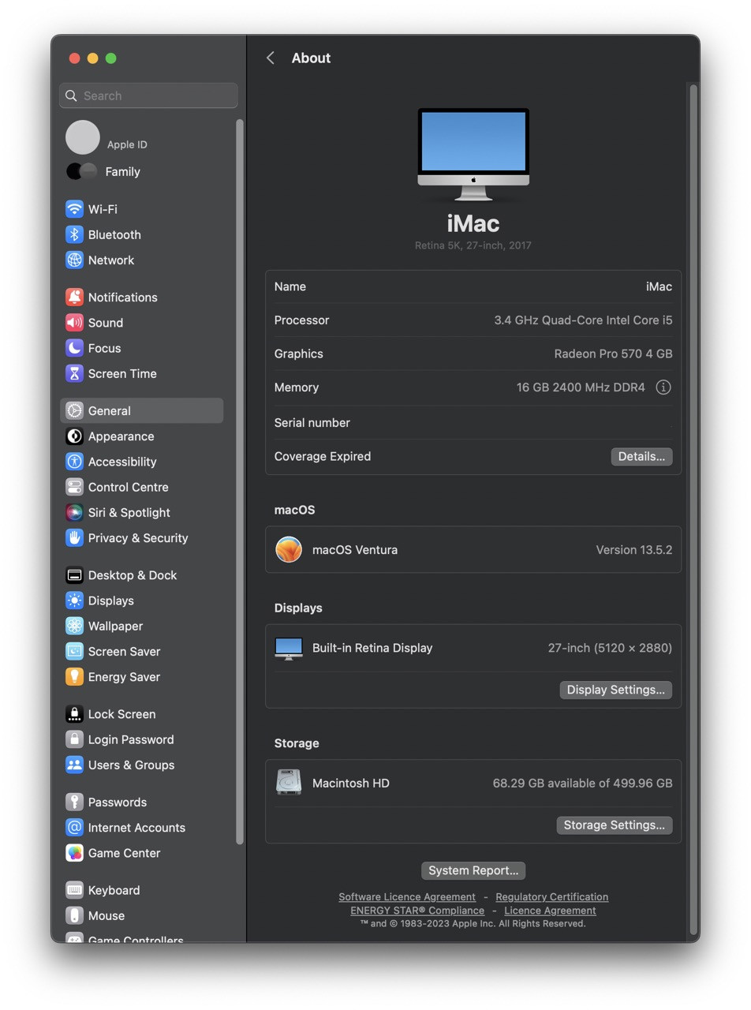Open the Apple ID profile avatar

coord(83,137)
